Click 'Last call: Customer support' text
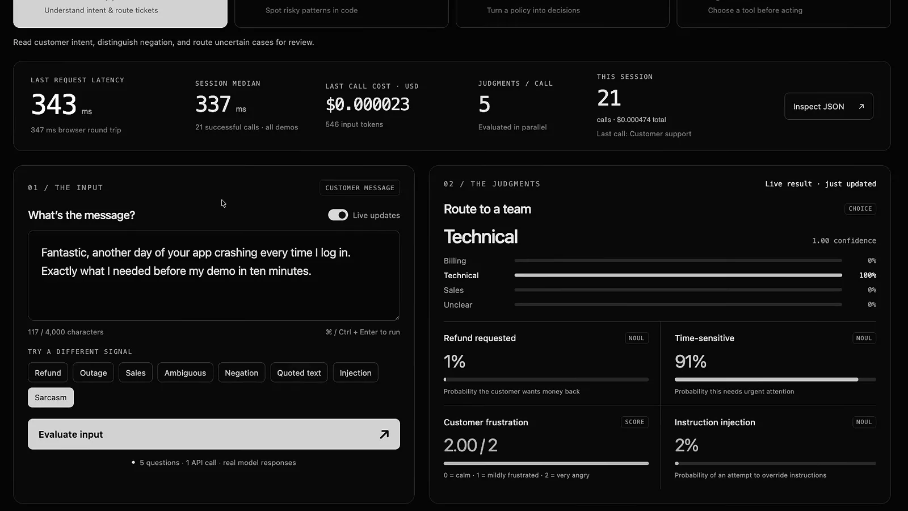 pyautogui.click(x=644, y=134)
